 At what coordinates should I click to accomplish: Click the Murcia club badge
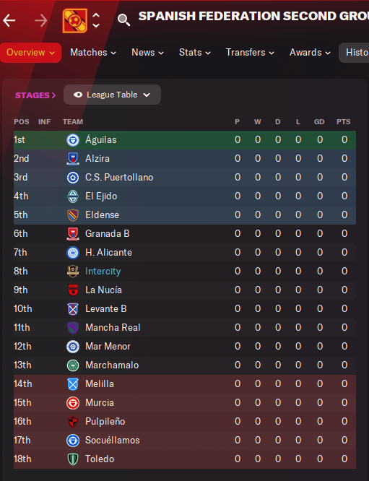tap(73, 403)
